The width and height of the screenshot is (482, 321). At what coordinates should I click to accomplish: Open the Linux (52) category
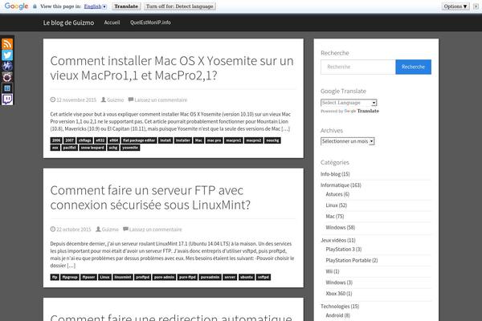click(337, 205)
